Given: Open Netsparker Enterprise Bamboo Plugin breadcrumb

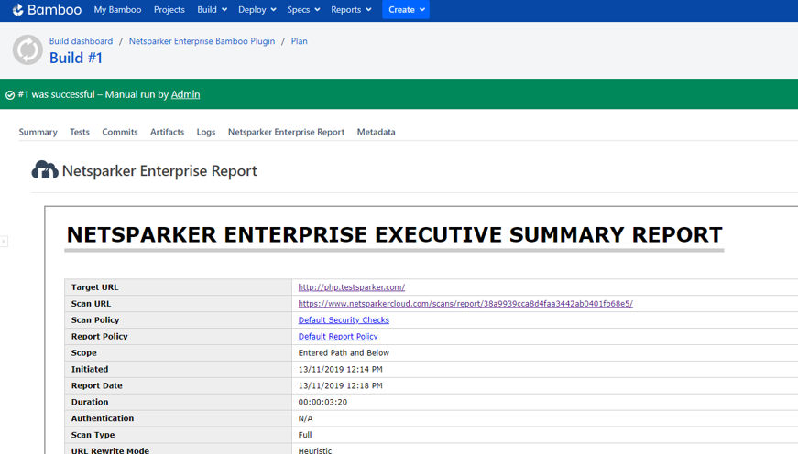Looking at the screenshot, I should [x=202, y=41].
